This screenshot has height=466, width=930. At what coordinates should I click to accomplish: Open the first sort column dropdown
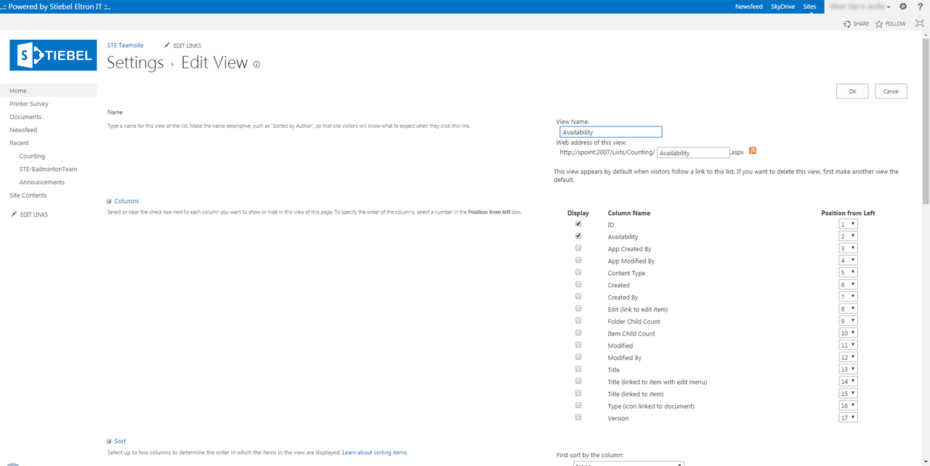(628, 463)
